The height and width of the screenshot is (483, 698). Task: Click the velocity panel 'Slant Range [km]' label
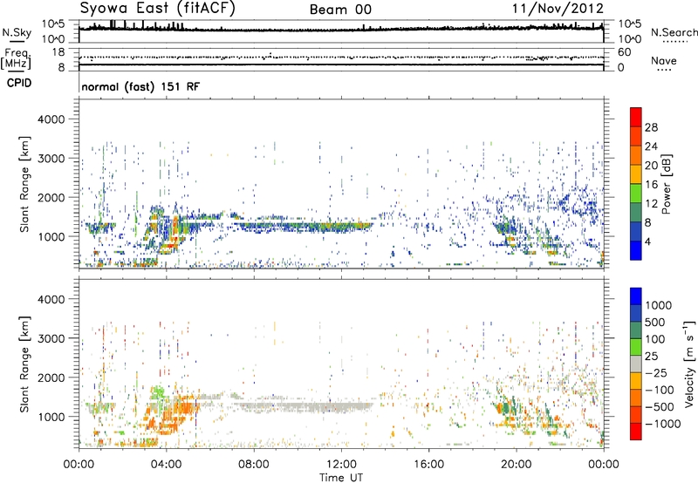pyautogui.click(x=24, y=364)
